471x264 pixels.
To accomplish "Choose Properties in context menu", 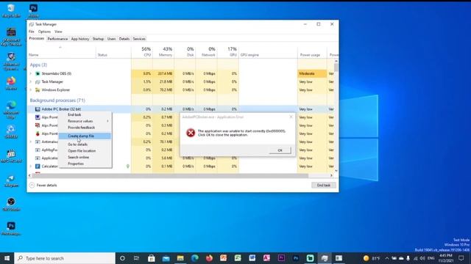I will (85, 164).
